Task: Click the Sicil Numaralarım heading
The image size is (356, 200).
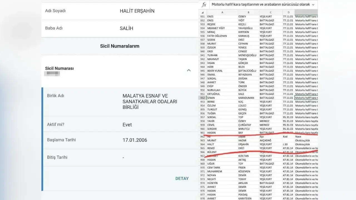Action: 120,46
